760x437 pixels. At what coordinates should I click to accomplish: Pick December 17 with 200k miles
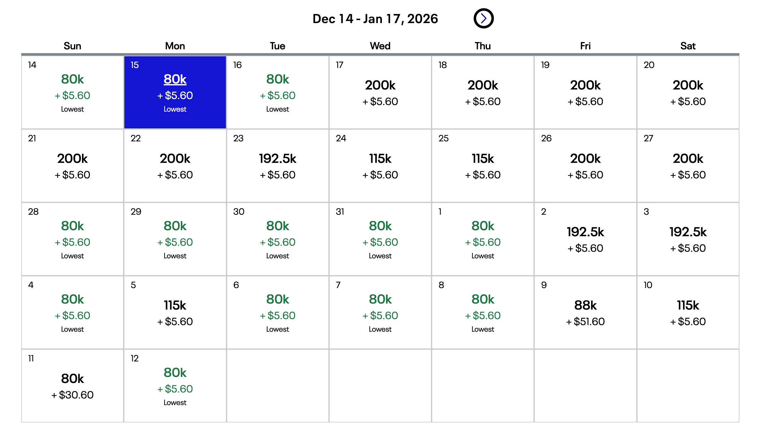[x=380, y=92]
